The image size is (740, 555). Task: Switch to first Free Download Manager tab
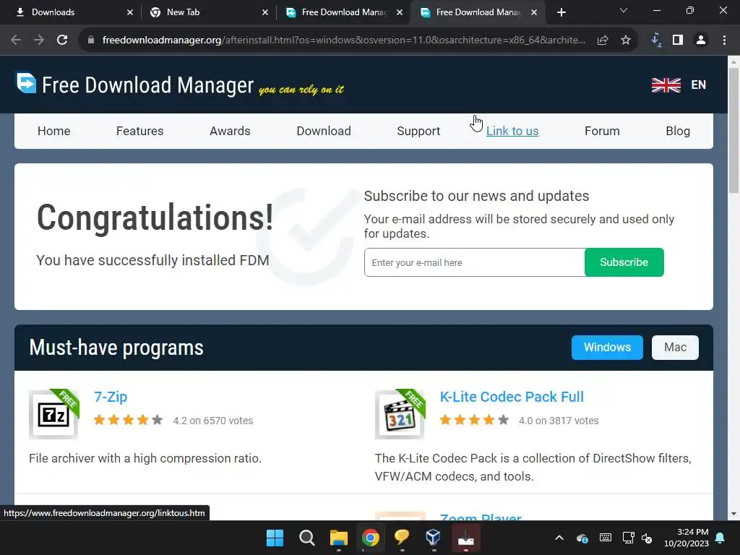coord(344,12)
